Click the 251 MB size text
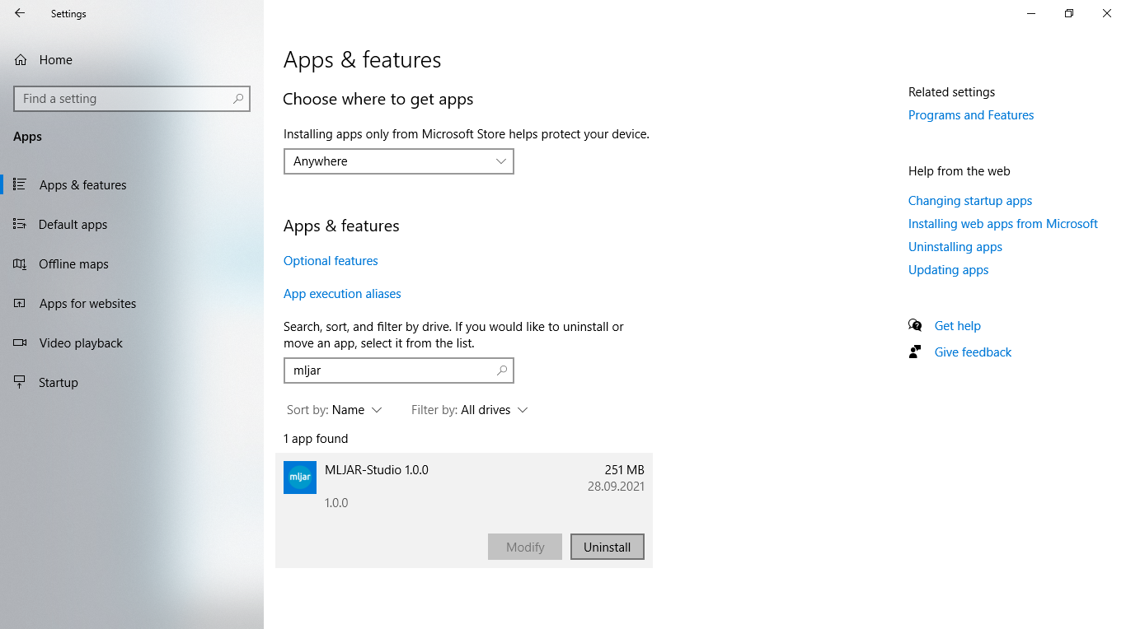 tap(625, 470)
